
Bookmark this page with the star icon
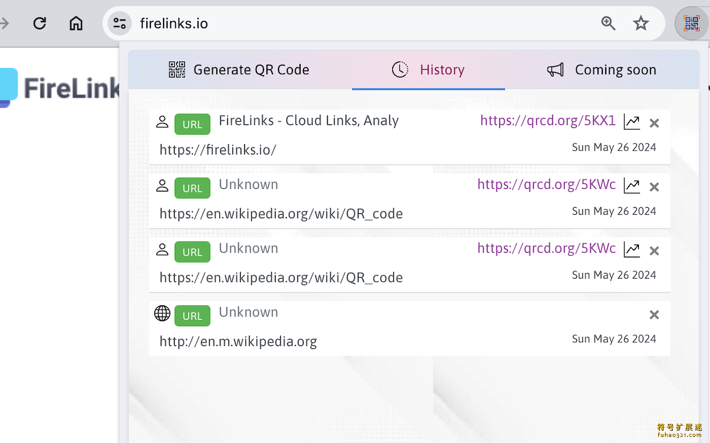pos(641,23)
